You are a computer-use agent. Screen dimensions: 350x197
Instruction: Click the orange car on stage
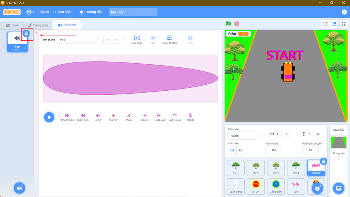pyautogui.click(x=288, y=72)
